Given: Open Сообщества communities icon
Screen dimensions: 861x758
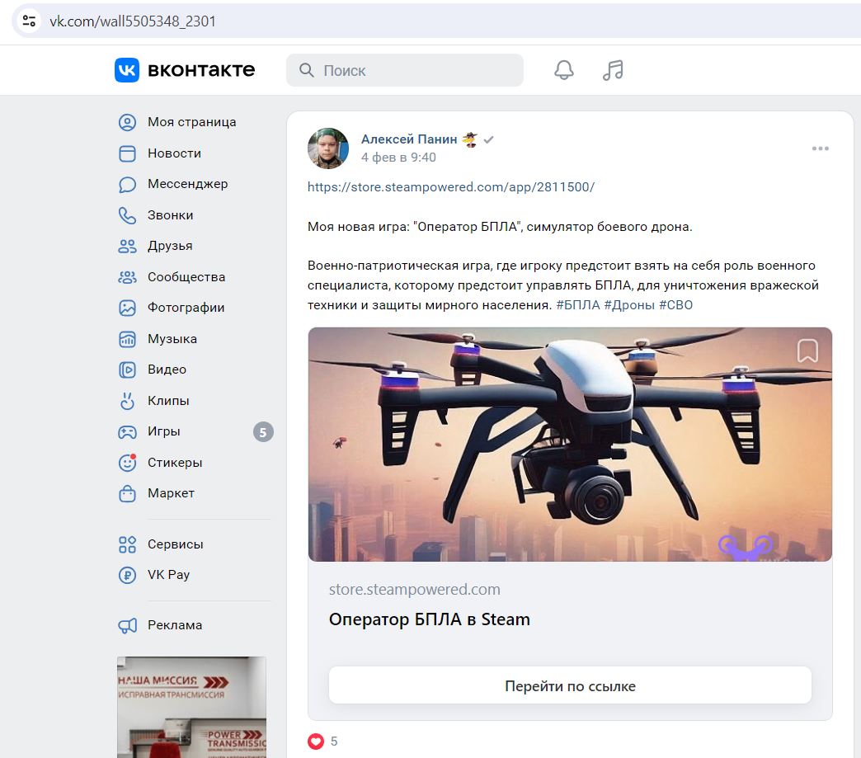Looking at the screenshot, I should [127, 277].
